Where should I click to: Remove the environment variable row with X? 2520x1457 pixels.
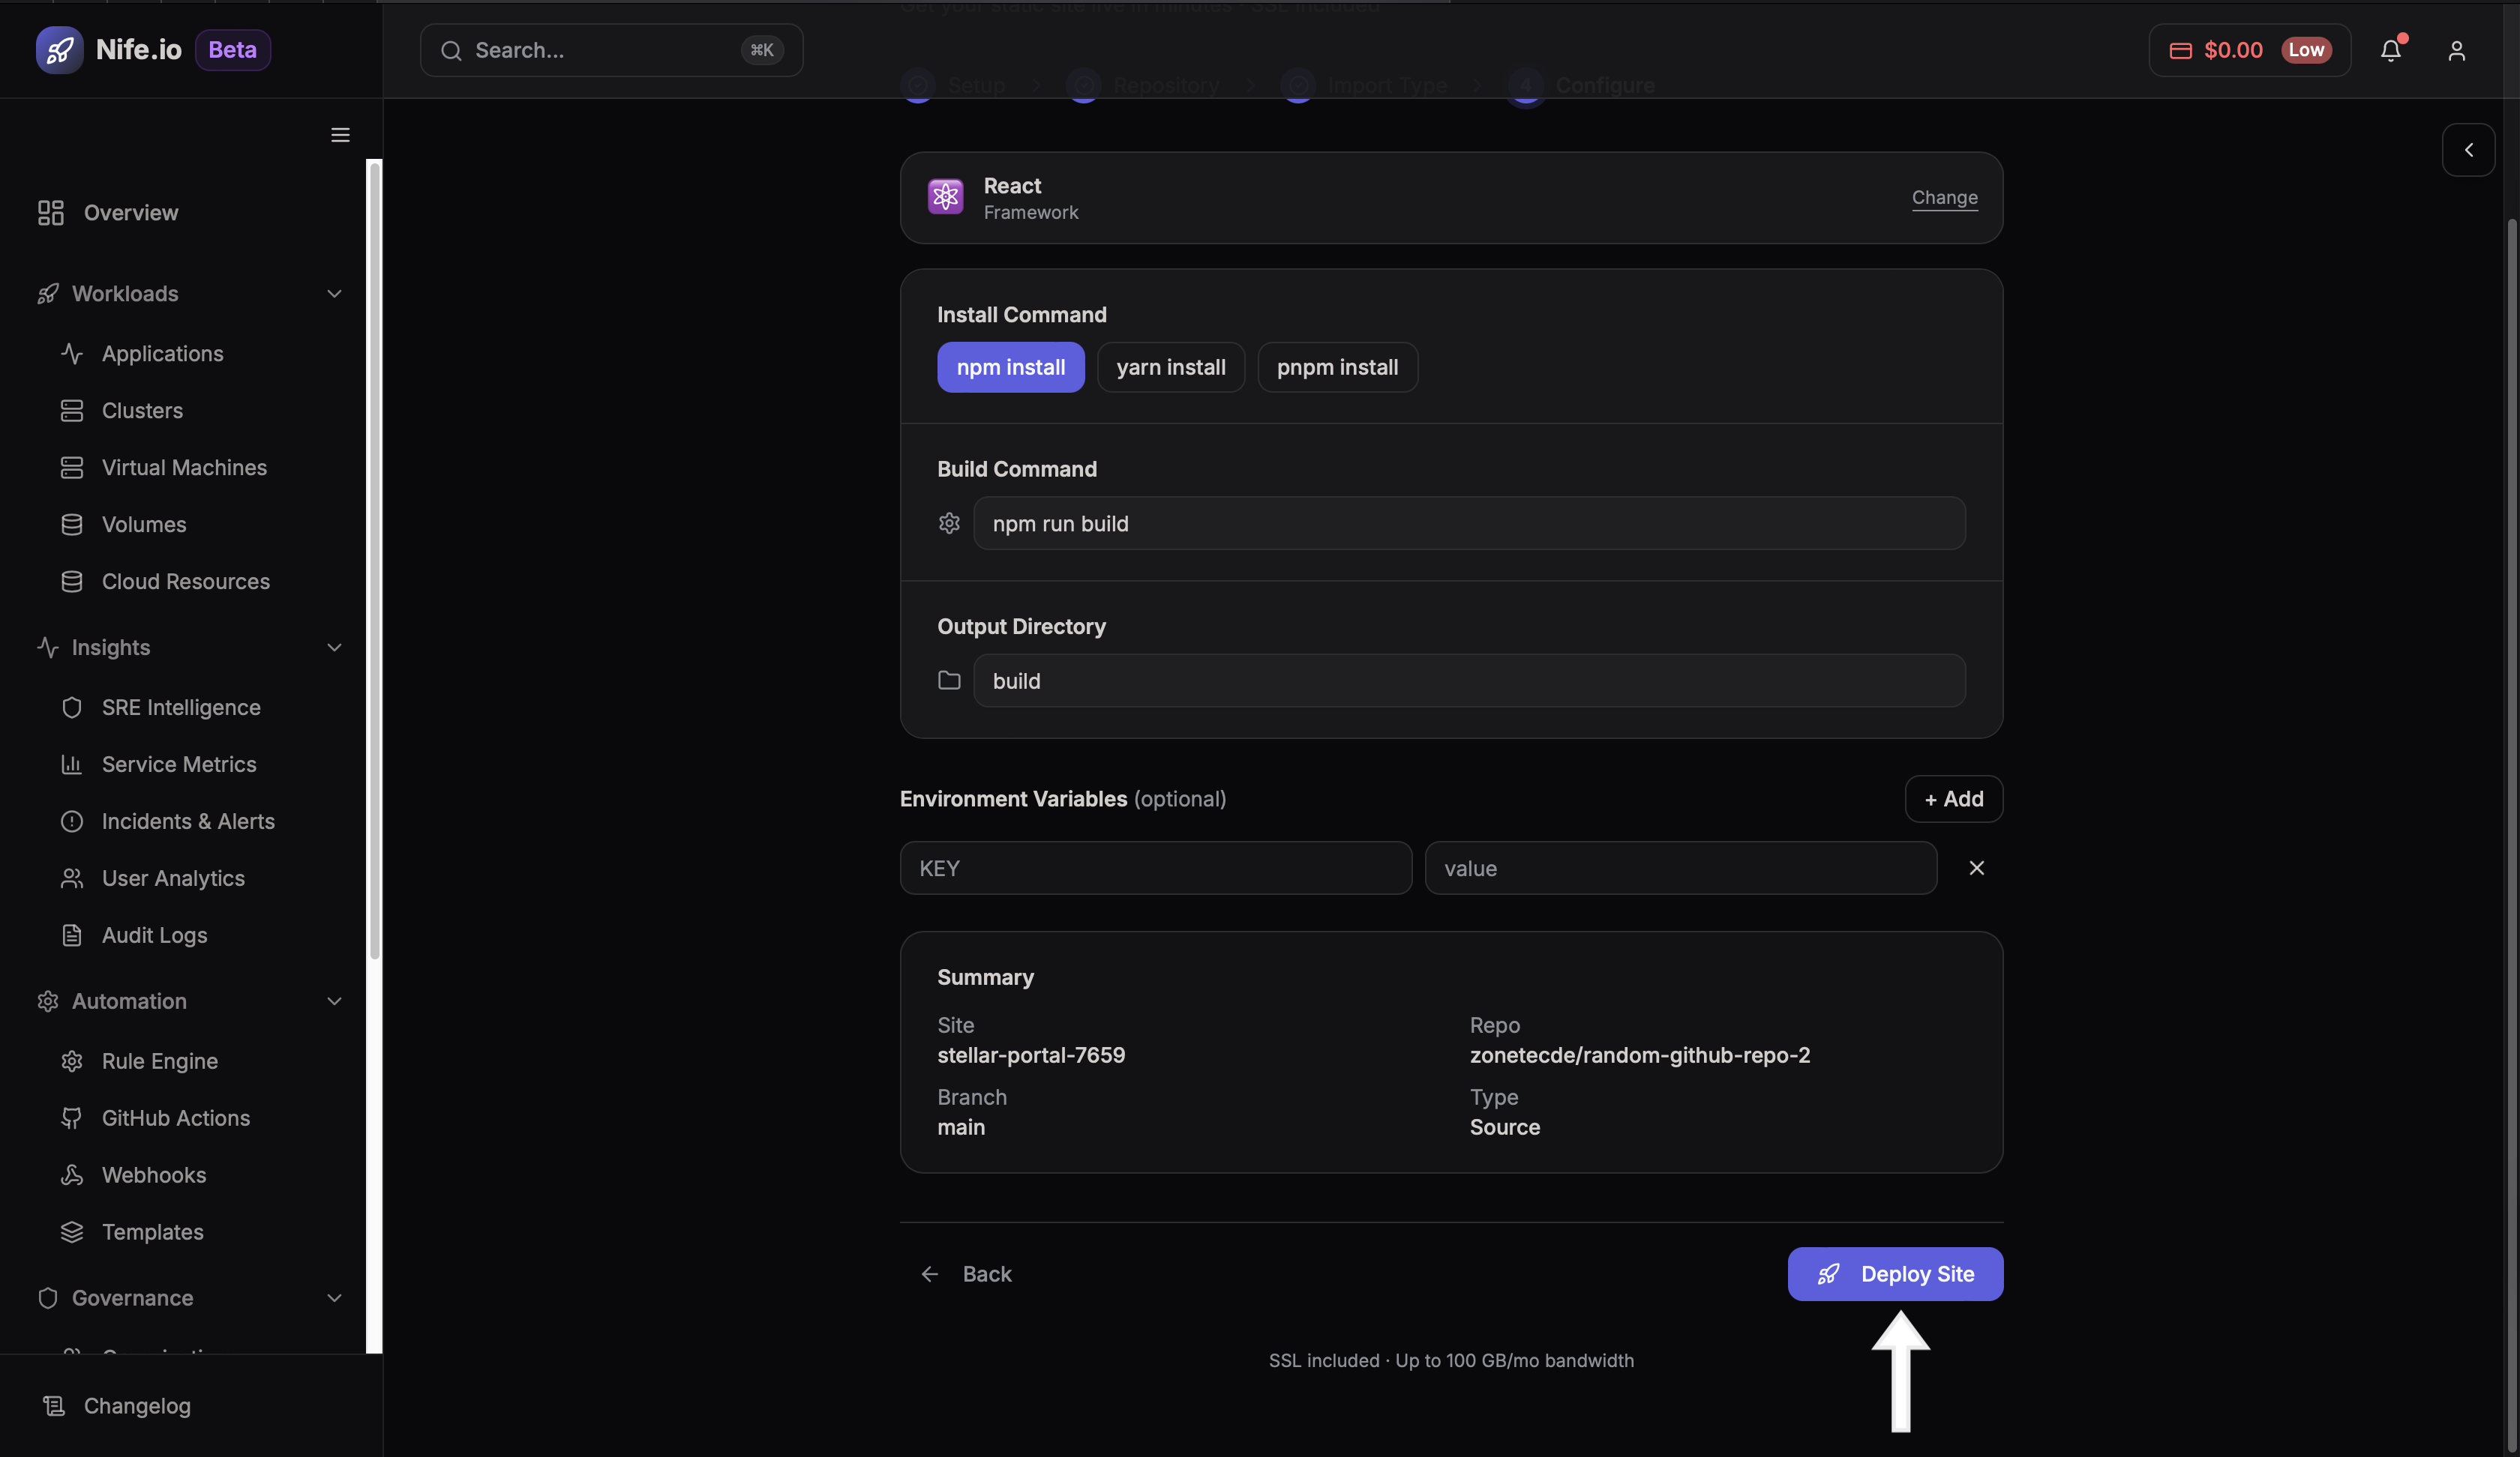[1976, 867]
